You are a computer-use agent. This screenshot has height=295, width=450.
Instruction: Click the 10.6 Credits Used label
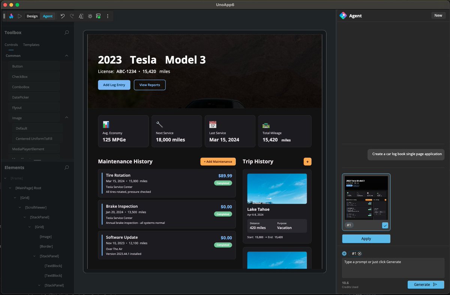pyautogui.click(x=350, y=285)
